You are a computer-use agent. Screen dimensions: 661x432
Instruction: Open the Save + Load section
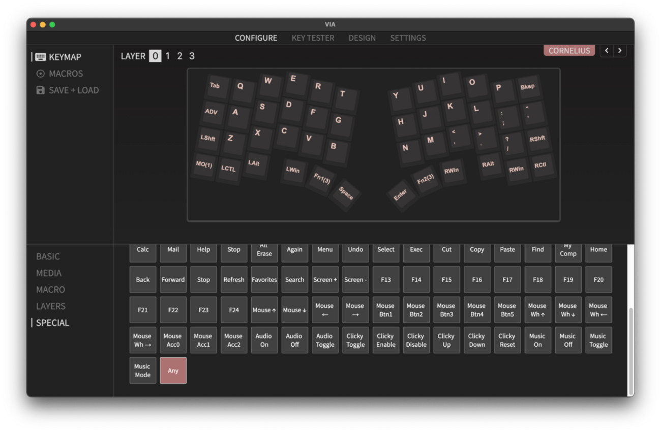pos(67,90)
